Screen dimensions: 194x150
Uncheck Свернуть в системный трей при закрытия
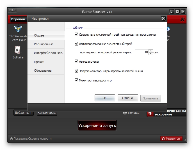point(76,34)
